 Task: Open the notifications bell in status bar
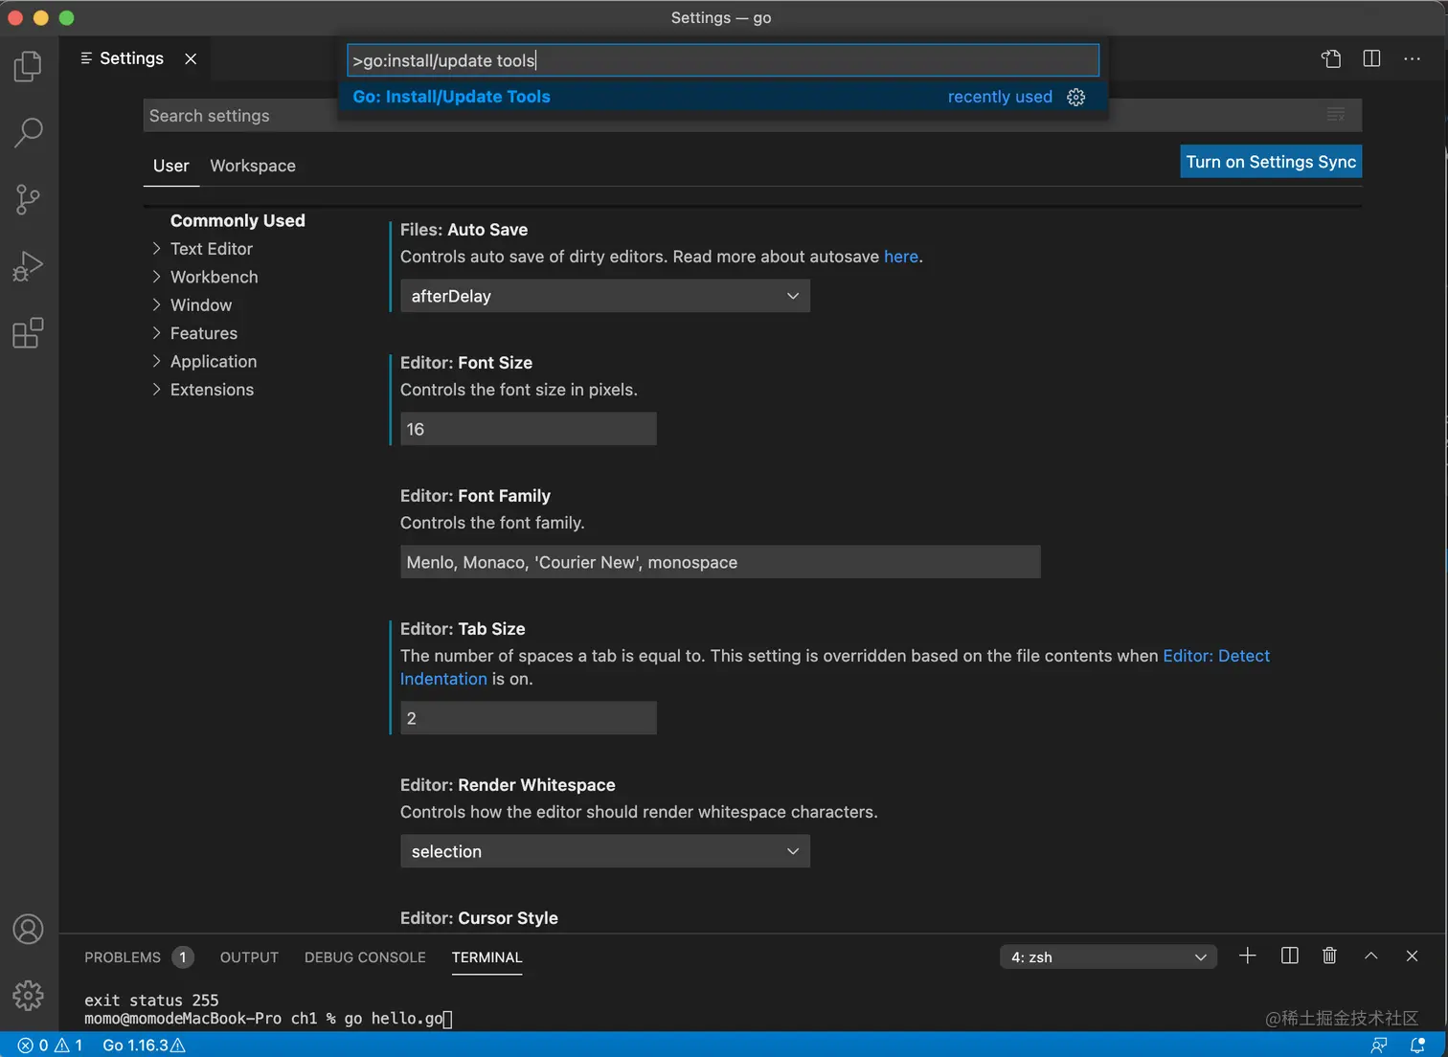[1418, 1045]
